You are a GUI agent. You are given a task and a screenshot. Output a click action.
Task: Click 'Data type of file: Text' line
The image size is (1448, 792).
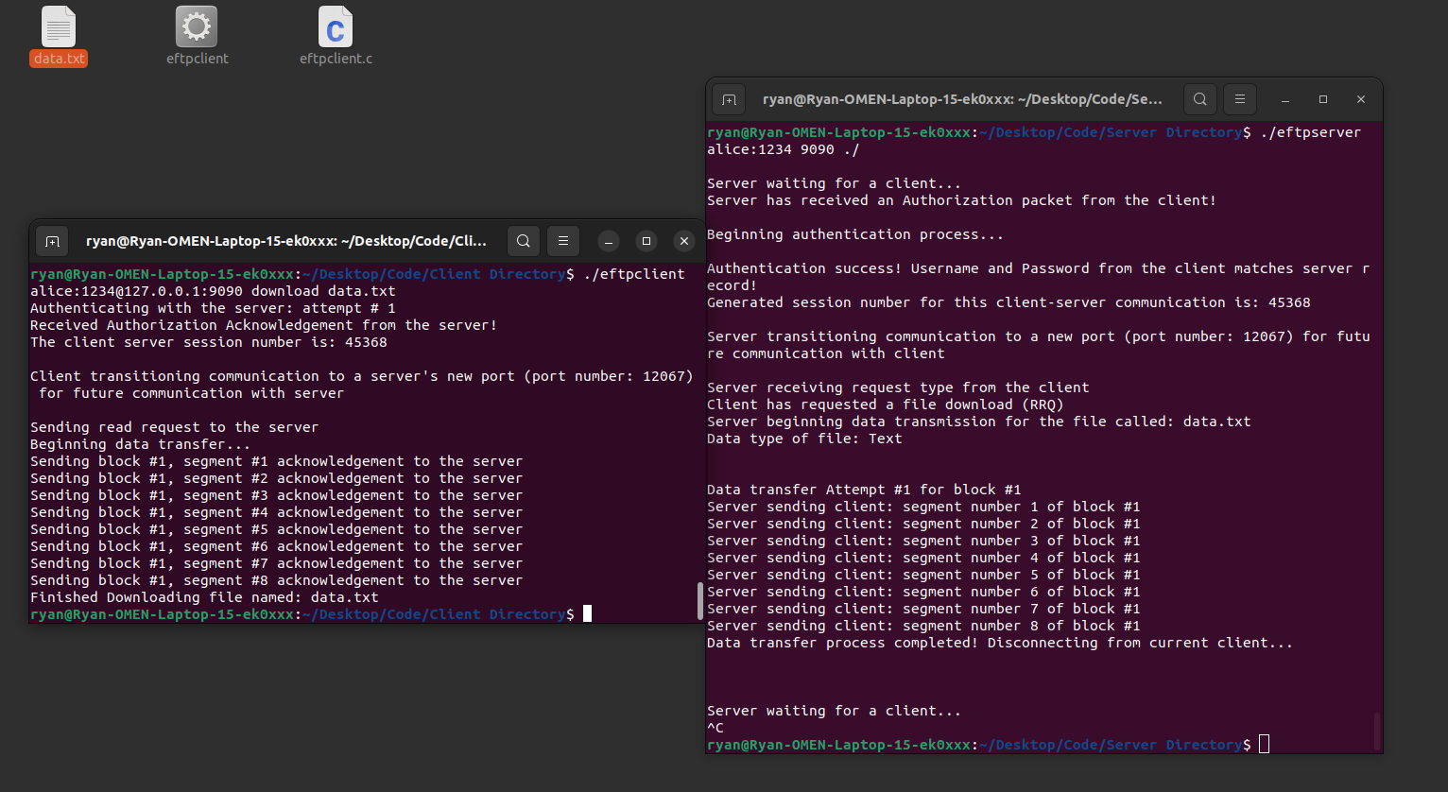point(804,439)
